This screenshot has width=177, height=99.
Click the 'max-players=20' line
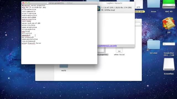[28, 37]
